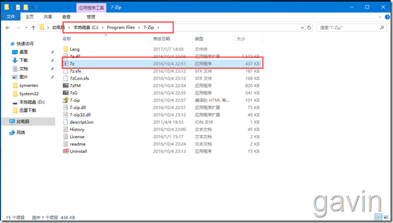Screen dimensions: 393x223
Task: Select the 7zG application icon
Action: [66, 93]
